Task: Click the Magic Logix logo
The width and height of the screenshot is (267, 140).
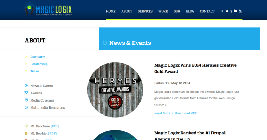Action: click(53, 10)
